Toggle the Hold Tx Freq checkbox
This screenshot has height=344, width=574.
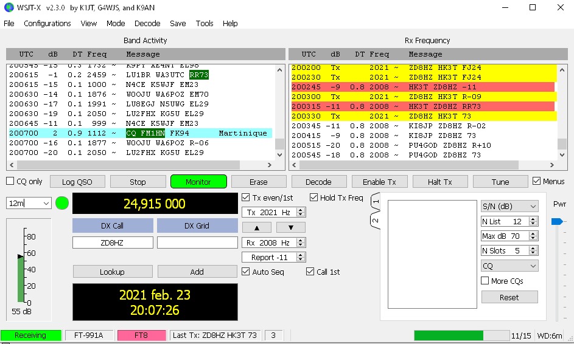coord(314,198)
